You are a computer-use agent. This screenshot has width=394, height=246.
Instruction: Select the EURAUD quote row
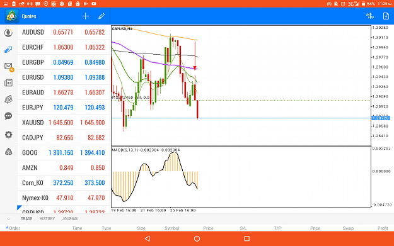pyautogui.click(x=64, y=92)
